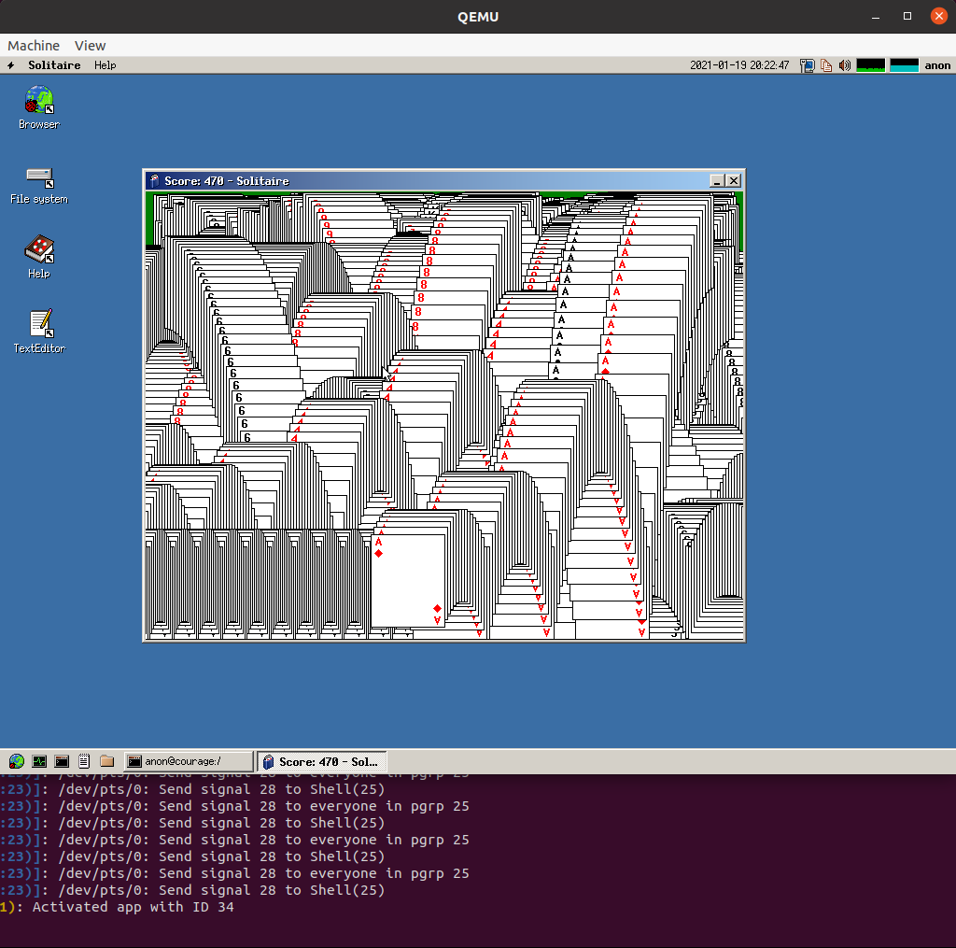Click the system monitor graph icon in the taskbar
Viewport: 956px width, 948px height.
click(38, 760)
